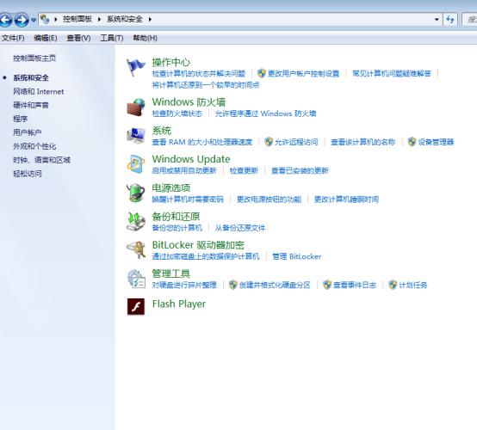Click the refresh button next to address bar
Image resolution: width=477 pixels, height=430 pixels.
pos(450,20)
